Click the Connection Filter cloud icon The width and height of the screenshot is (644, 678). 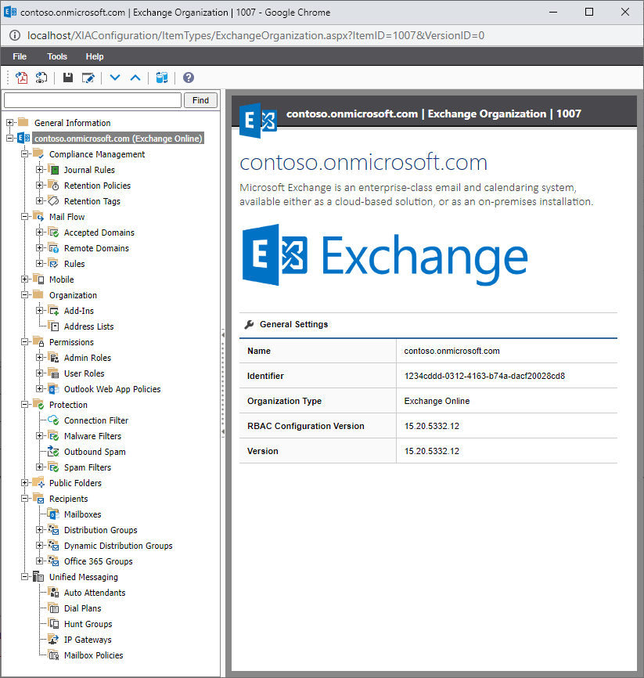click(x=53, y=420)
